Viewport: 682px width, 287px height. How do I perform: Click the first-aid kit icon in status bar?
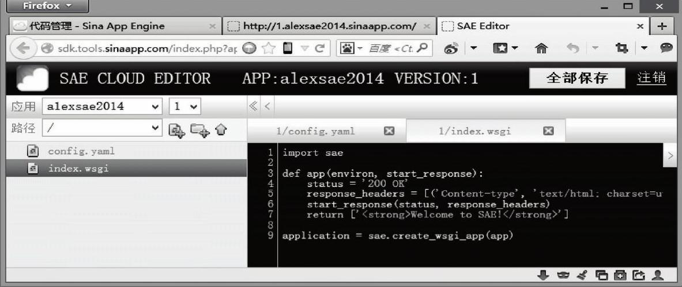point(620,275)
